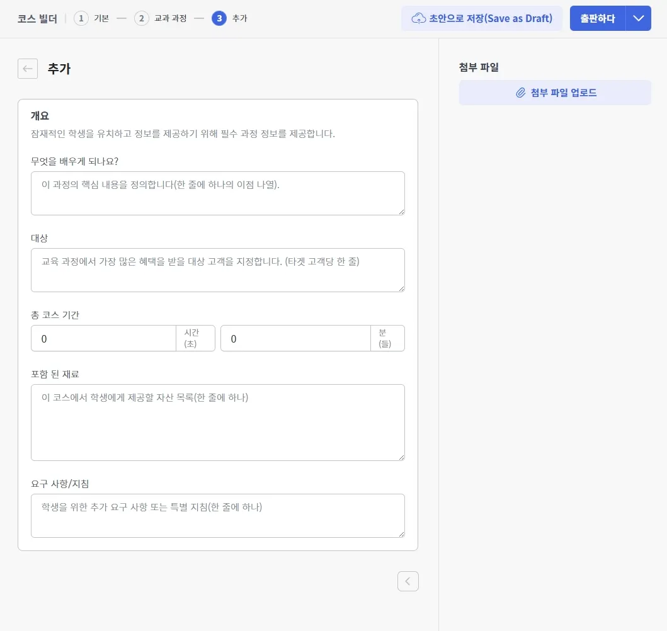This screenshot has height=631, width=667.
Task: Open the publish options dropdown arrow
Action: 638,18
